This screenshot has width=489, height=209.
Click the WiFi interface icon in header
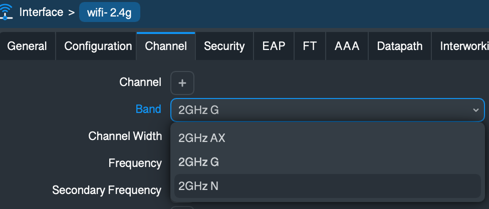coord(7,12)
